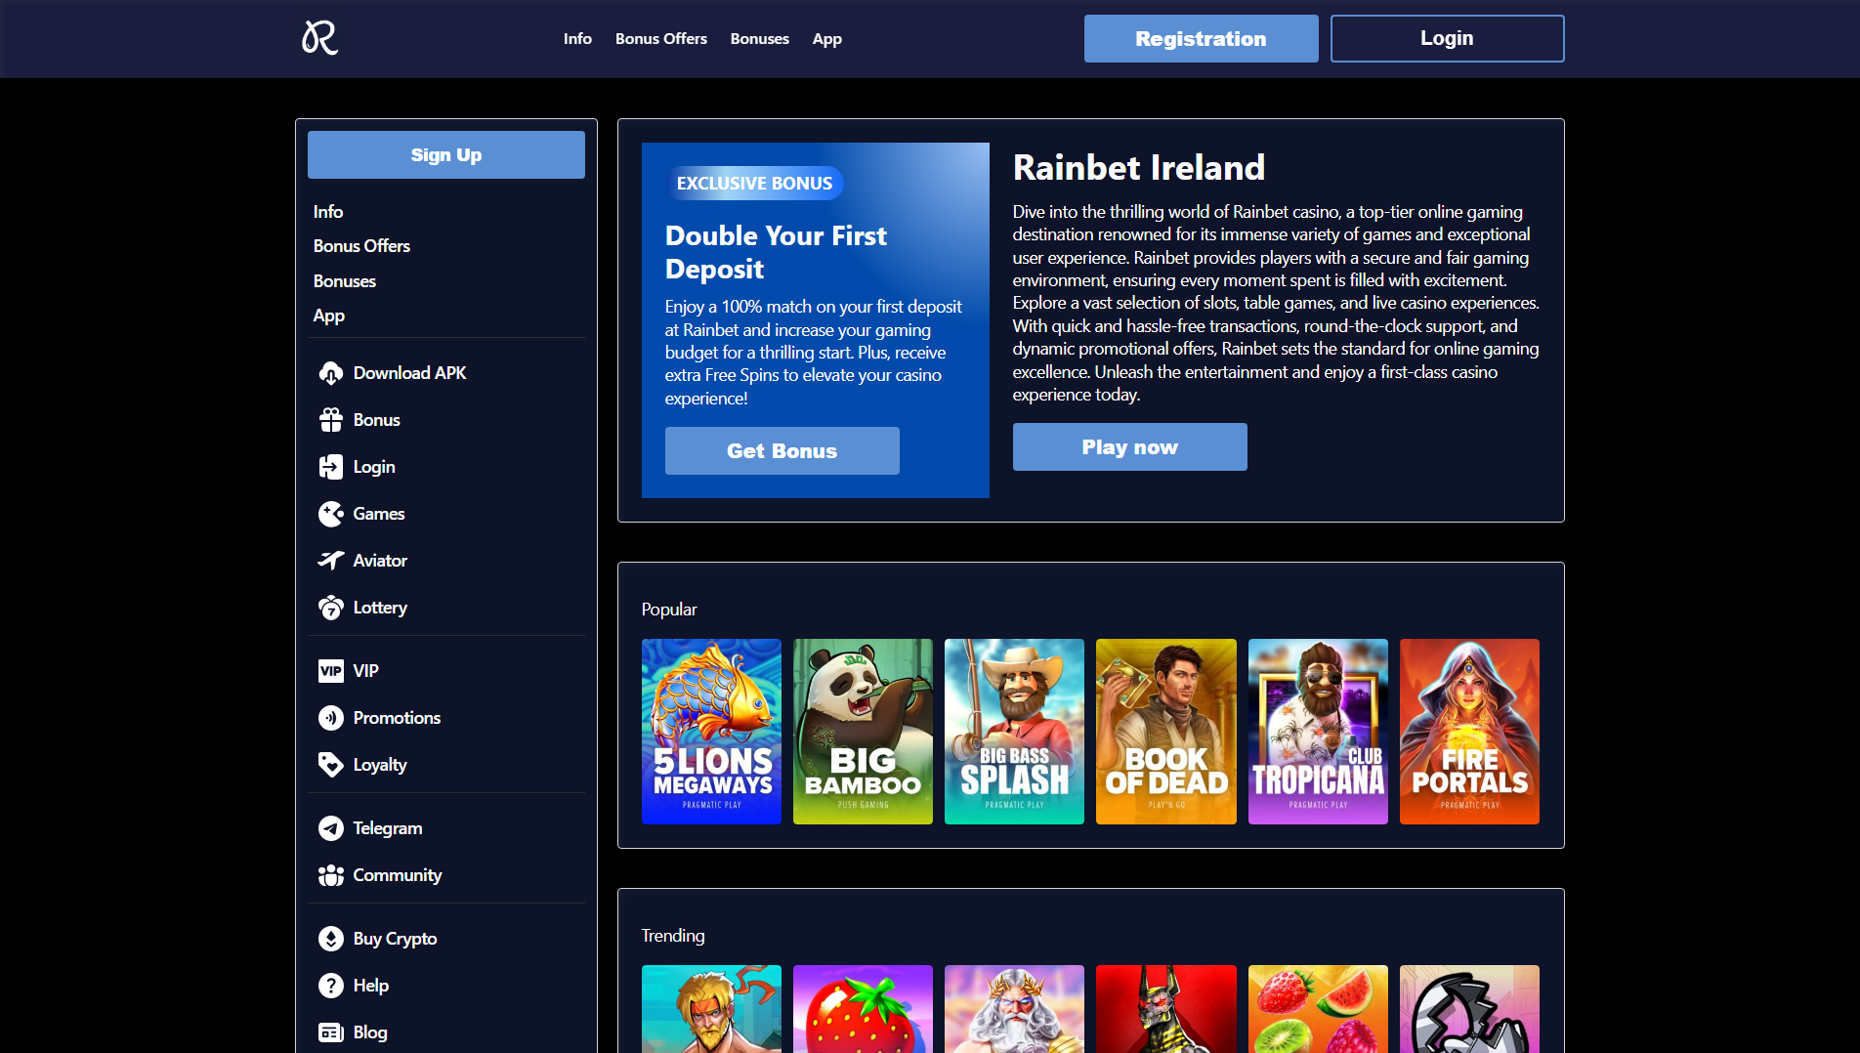Open Info in the top navigation

(x=577, y=39)
